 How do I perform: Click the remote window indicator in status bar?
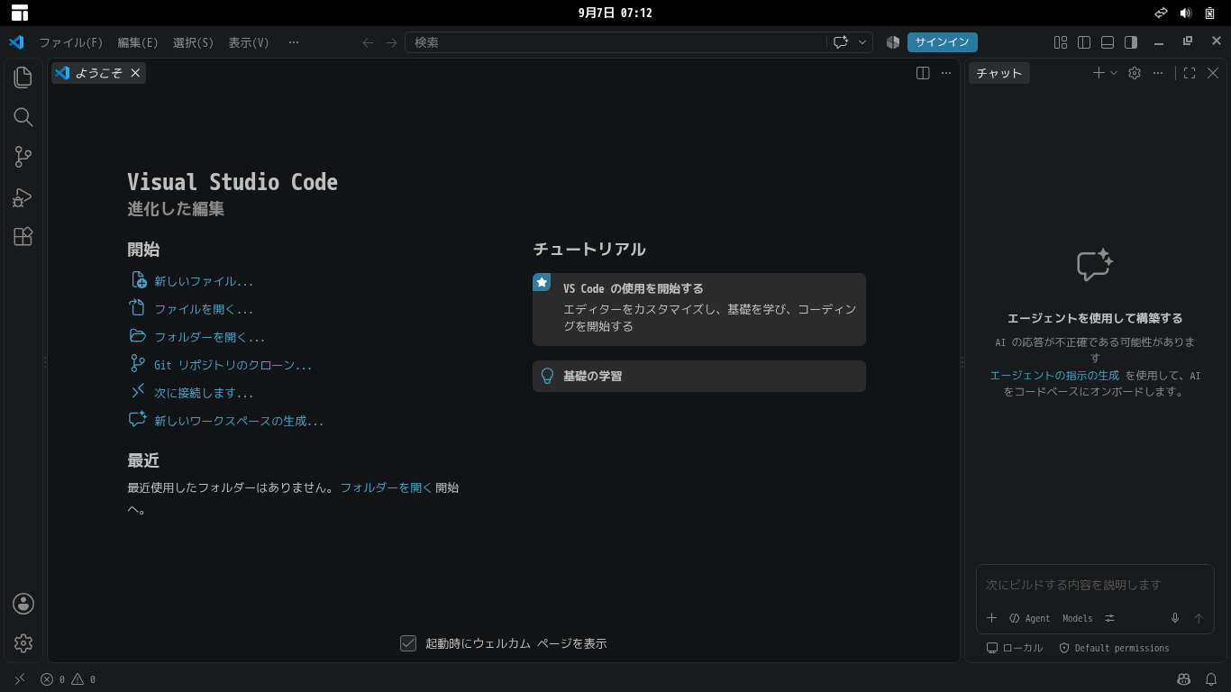coord(20,679)
